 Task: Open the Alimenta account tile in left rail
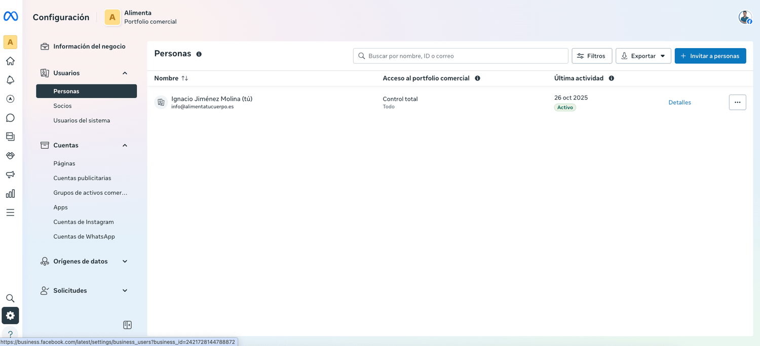(10, 42)
